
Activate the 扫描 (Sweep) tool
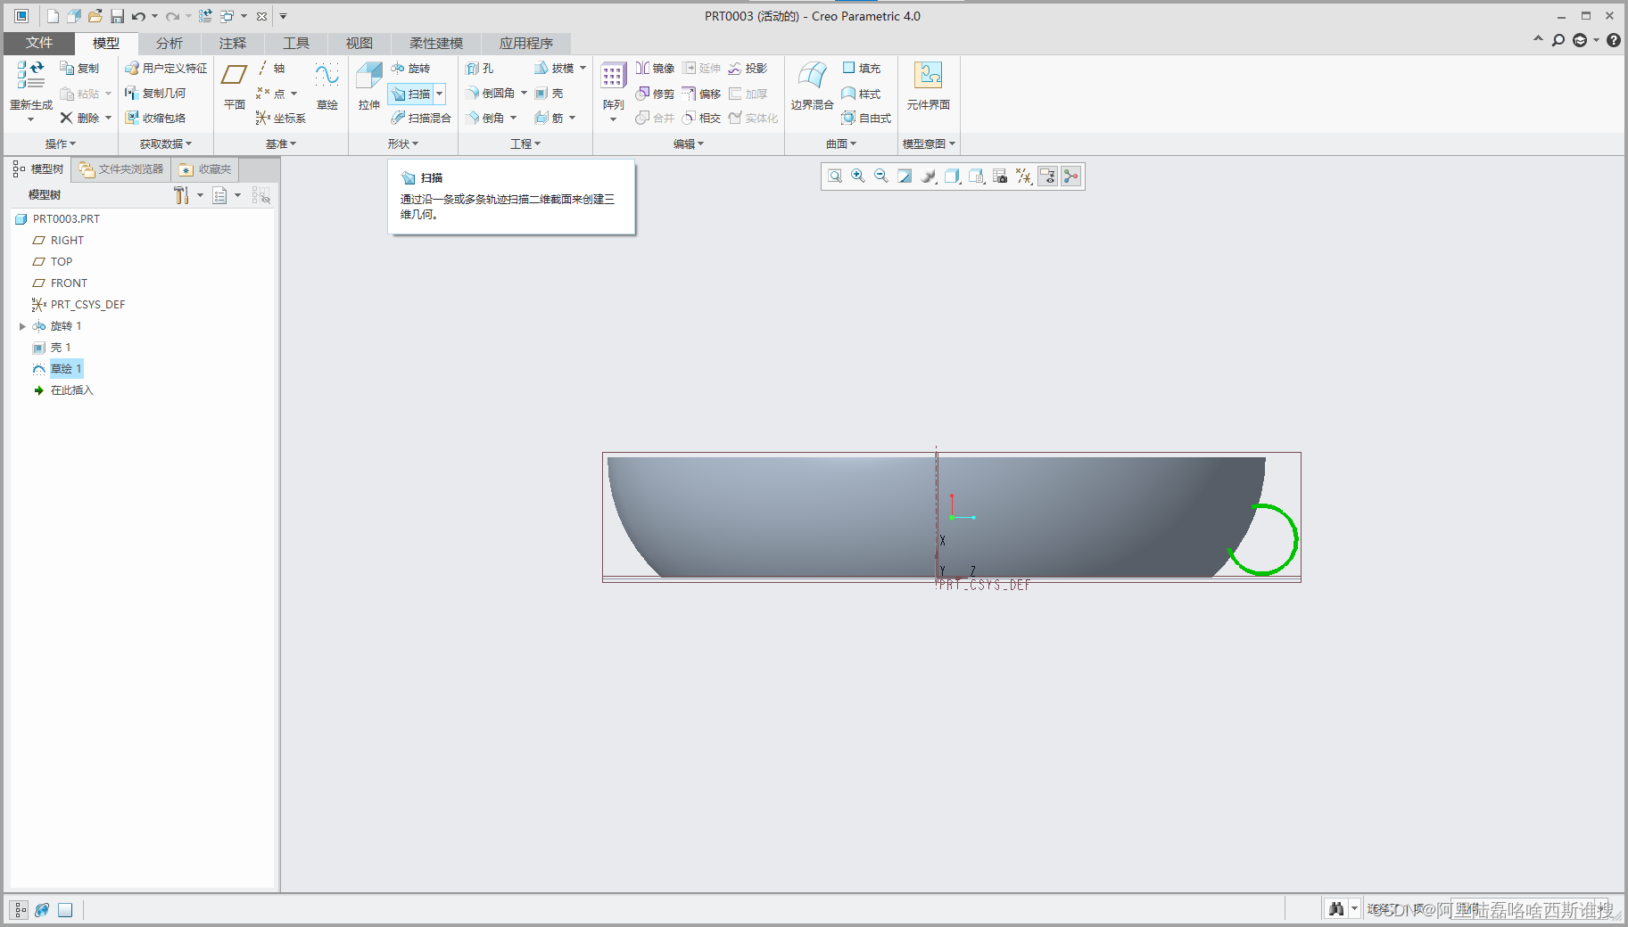point(410,94)
